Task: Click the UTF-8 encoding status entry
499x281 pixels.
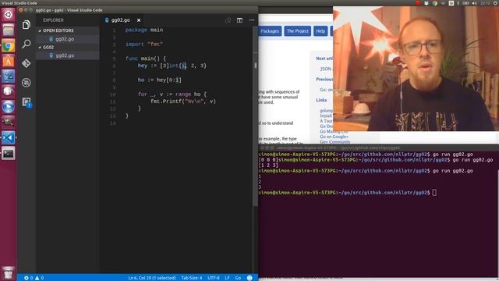Action: pos(213,278)
